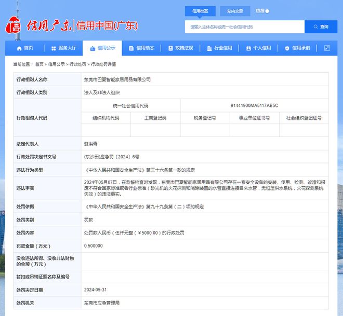The image size is (343, 316).
Task: Click the search input for subject name
Action: coord(245,26)
